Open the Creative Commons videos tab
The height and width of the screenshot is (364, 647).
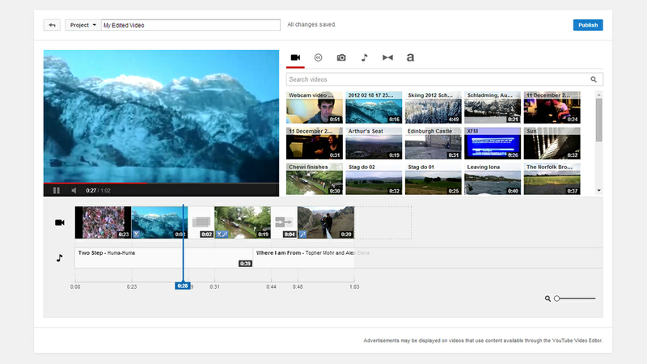319,57
